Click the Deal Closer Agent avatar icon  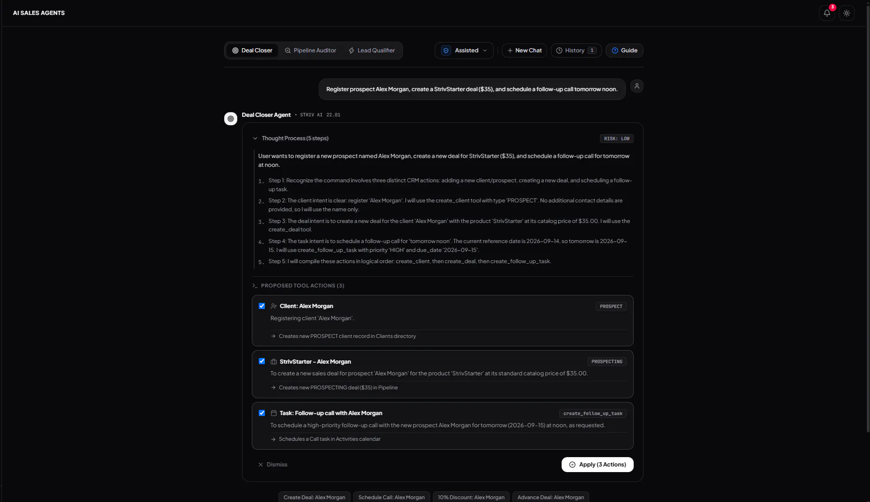(x=231, y=119)
